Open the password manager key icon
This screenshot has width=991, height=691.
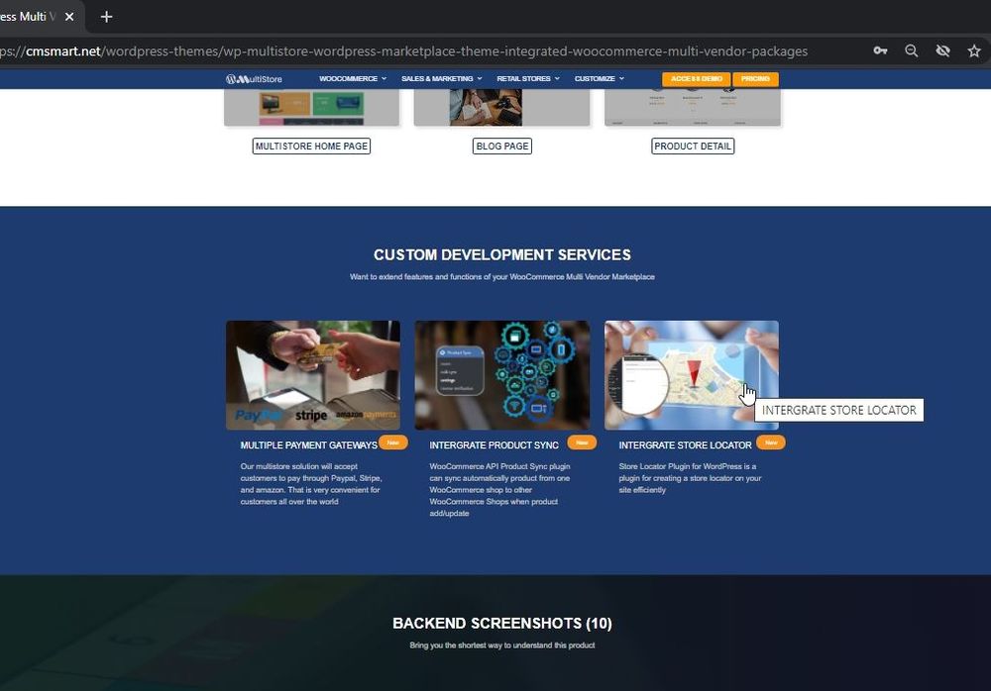880,50
